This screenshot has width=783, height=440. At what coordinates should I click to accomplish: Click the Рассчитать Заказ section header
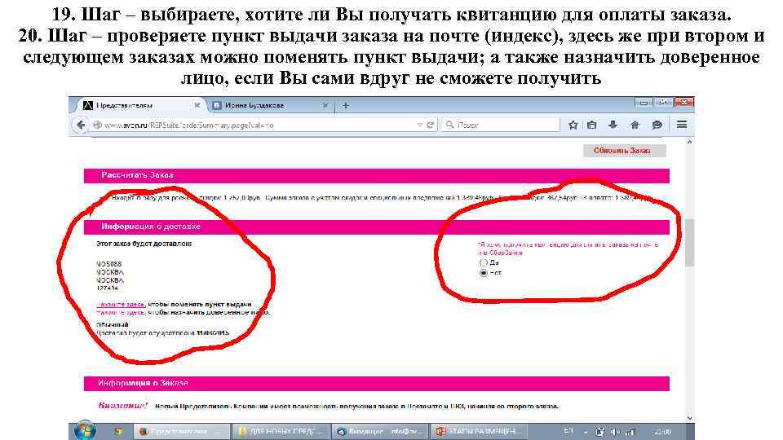point(377,176)
